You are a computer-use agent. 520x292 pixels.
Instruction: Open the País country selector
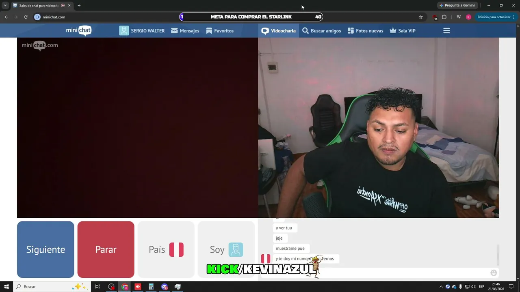coord(166,249)
